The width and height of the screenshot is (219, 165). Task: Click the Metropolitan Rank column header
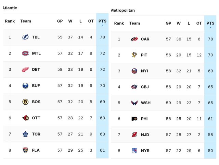(119, 23)
